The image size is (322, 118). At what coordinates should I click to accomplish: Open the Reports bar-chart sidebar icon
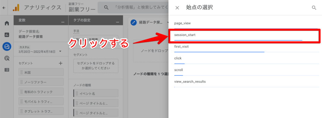coord(7,35)
